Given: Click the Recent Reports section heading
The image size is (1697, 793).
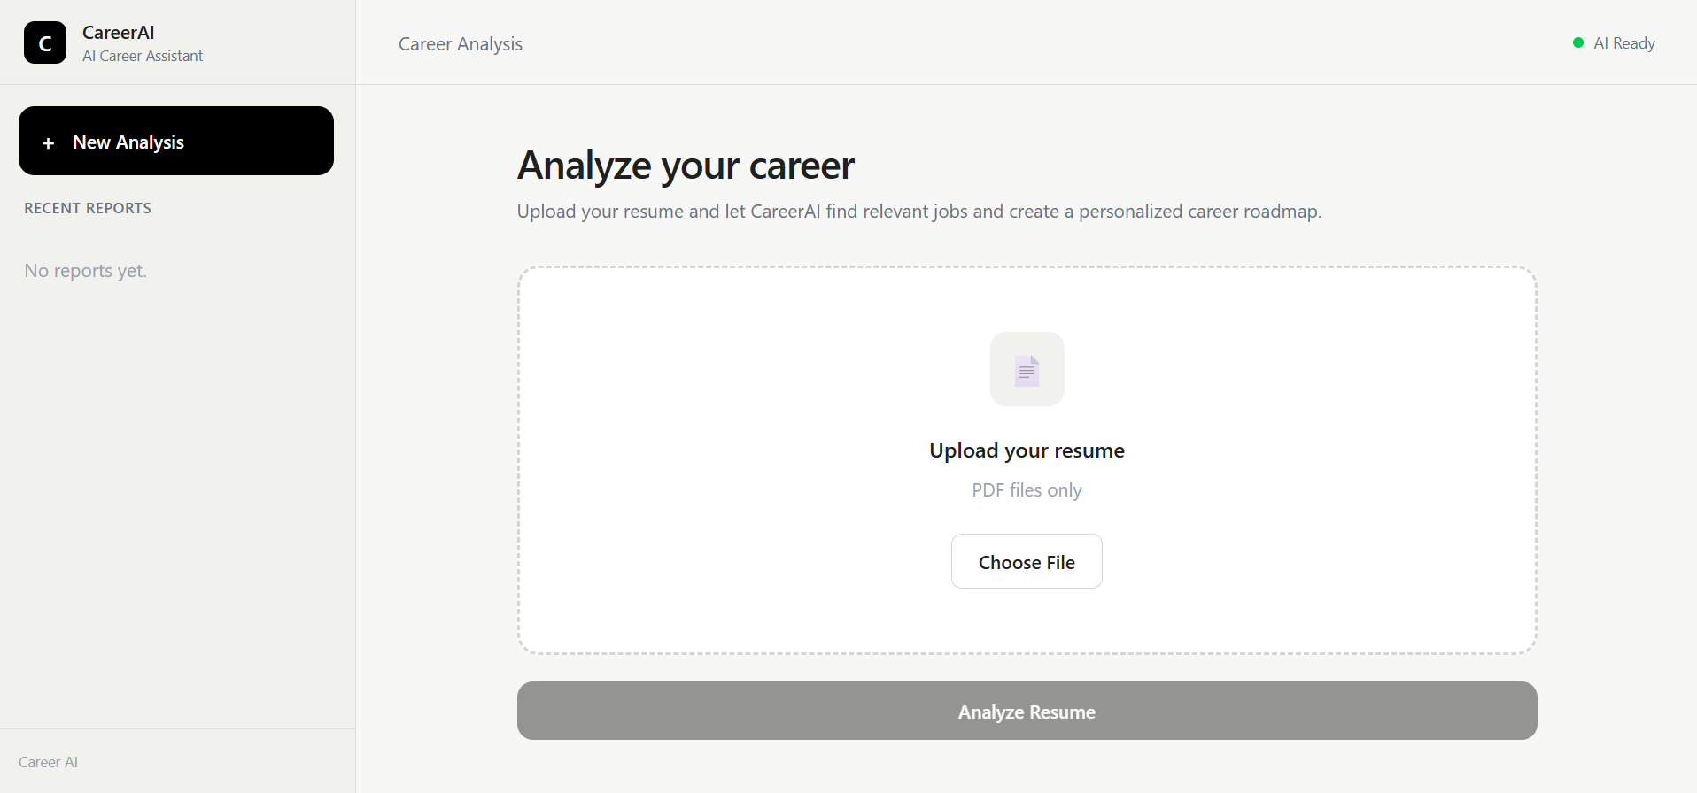Looking at the screenshot, I should pos(88,208).
